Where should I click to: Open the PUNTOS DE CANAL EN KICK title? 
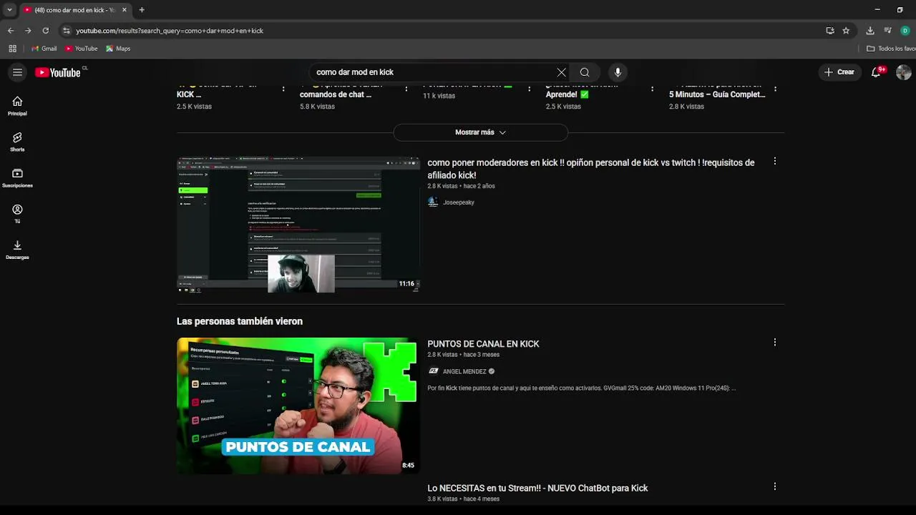click(483, 344)
